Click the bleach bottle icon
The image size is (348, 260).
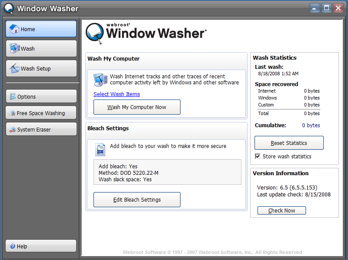pyautogui.click(x=100, y=150)
